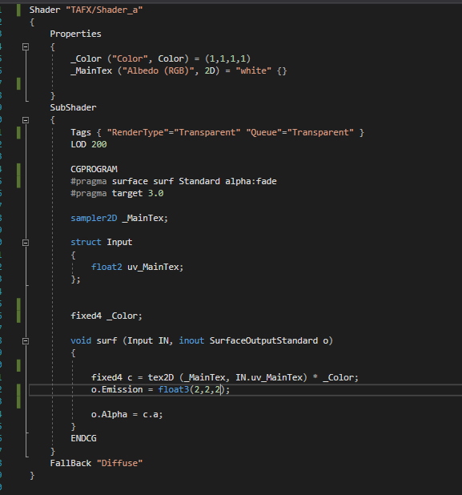Viewport: 462px width, 495px height.
Task: Click the struct Input declaration text
Action: [x=102, y=243]
